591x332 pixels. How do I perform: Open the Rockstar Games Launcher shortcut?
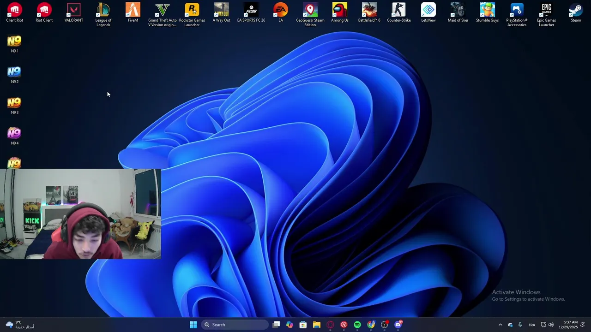192,15
